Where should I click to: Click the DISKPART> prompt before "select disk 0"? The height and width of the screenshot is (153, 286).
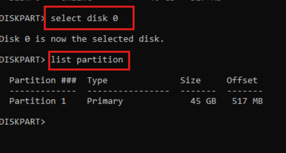[x=22, y=18]
